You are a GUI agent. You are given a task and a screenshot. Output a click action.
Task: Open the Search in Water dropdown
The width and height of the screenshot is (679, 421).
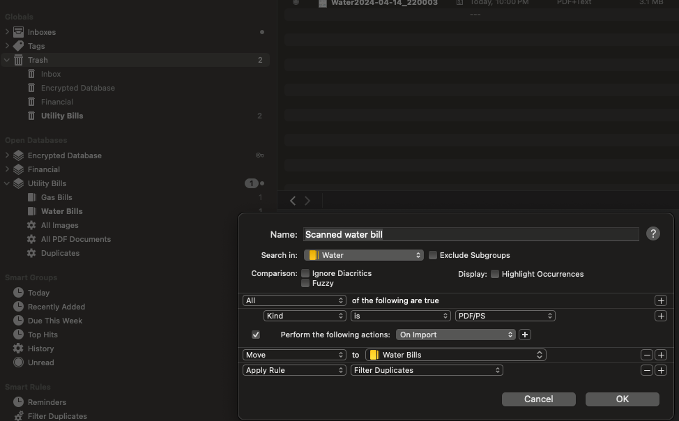(364, 255)
